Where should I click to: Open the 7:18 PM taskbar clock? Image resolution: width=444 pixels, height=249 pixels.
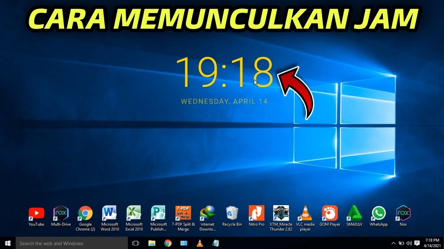432,243
